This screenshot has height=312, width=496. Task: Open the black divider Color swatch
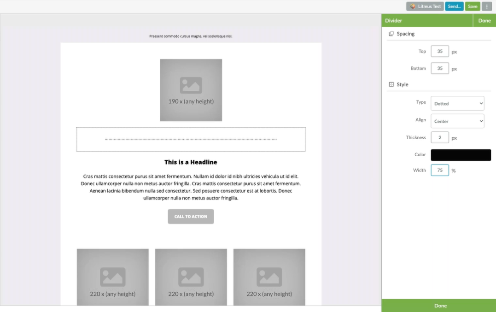(x=461, y=155)
